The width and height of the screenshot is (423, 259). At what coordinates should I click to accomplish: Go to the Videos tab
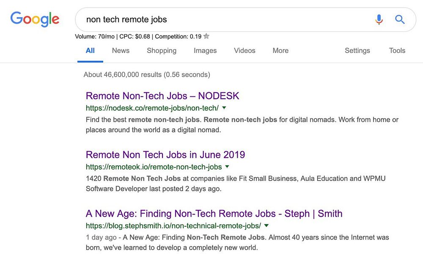tap(244, 51)
